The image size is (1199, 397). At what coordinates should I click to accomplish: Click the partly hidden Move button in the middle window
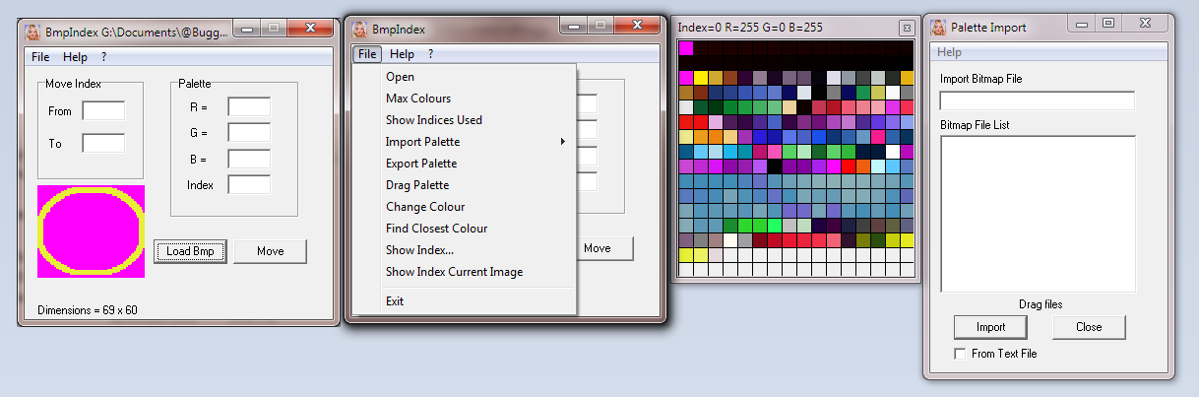point(604,248)
